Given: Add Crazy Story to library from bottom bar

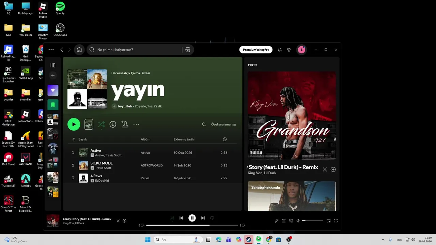Looking at the screenshot, I should click(124, 221).
